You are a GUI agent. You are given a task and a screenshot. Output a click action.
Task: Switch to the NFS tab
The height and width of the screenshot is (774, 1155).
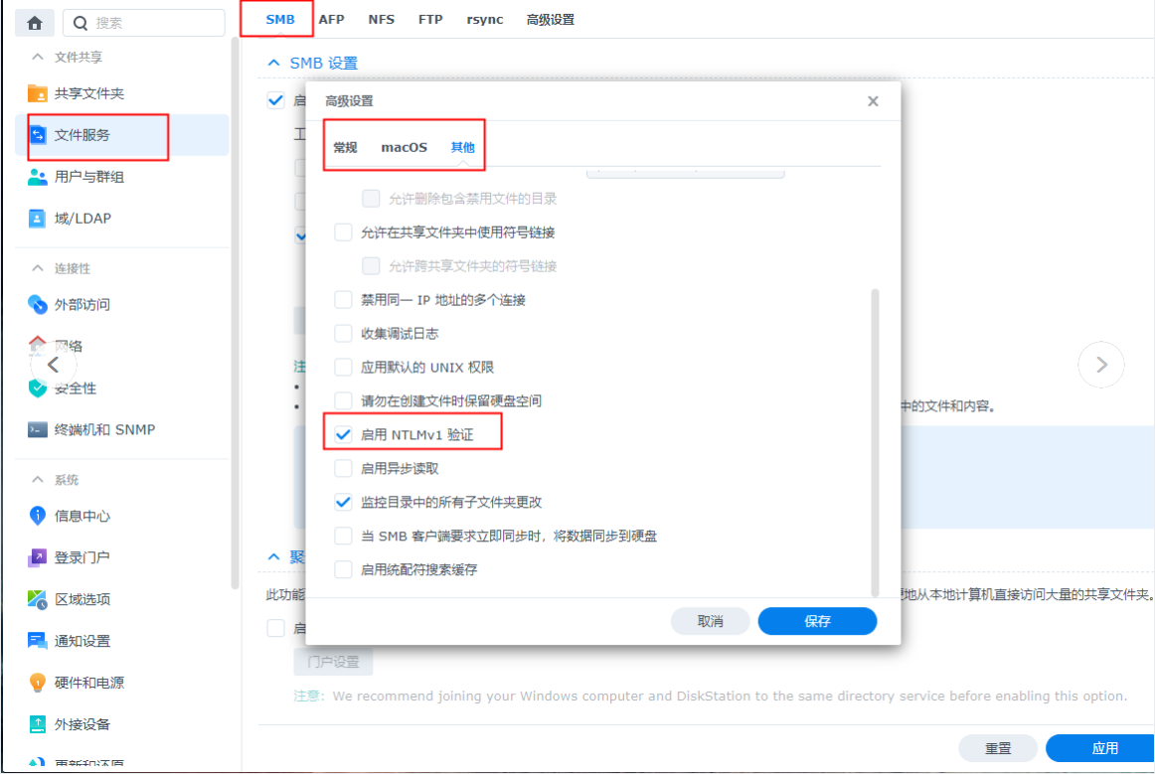(x=382, y=20)
